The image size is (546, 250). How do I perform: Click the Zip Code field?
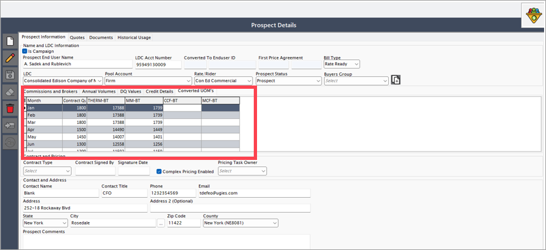(184, 223)
